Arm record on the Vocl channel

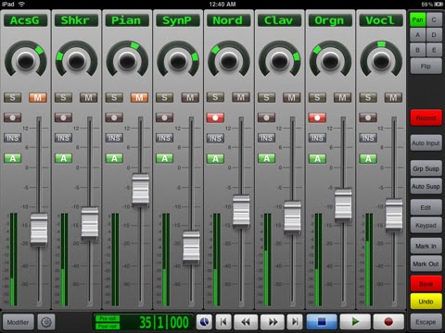tap(368, 117)
